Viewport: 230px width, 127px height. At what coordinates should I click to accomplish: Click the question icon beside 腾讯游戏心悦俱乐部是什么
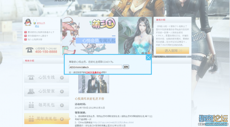(x=26, y=32)
